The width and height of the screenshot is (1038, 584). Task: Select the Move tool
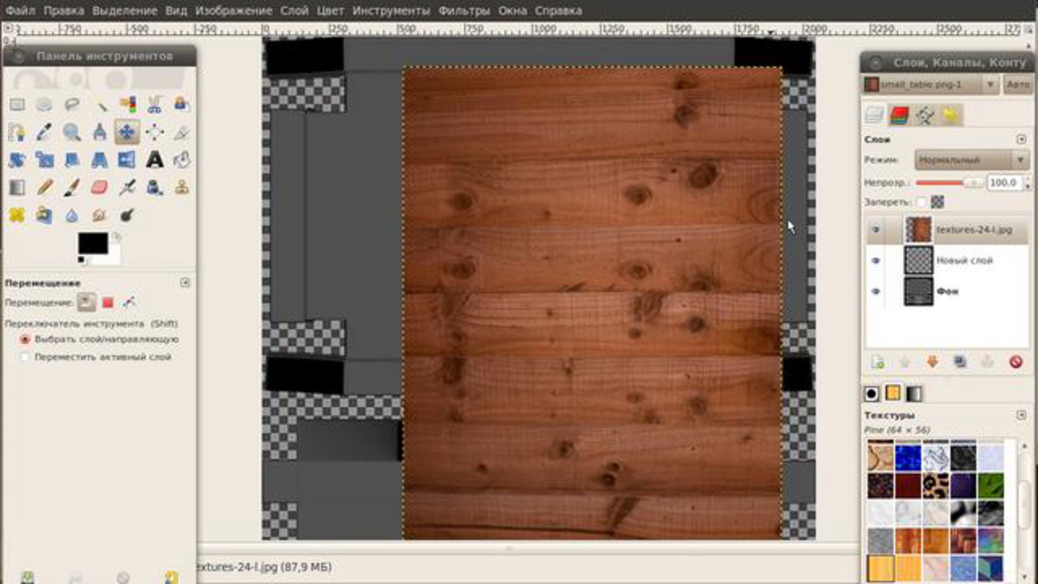point(127,132)
